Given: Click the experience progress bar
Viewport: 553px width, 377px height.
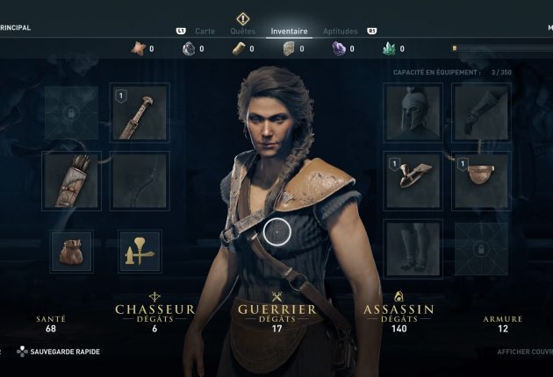Looking at the screenshot, I should pos(502,48).
